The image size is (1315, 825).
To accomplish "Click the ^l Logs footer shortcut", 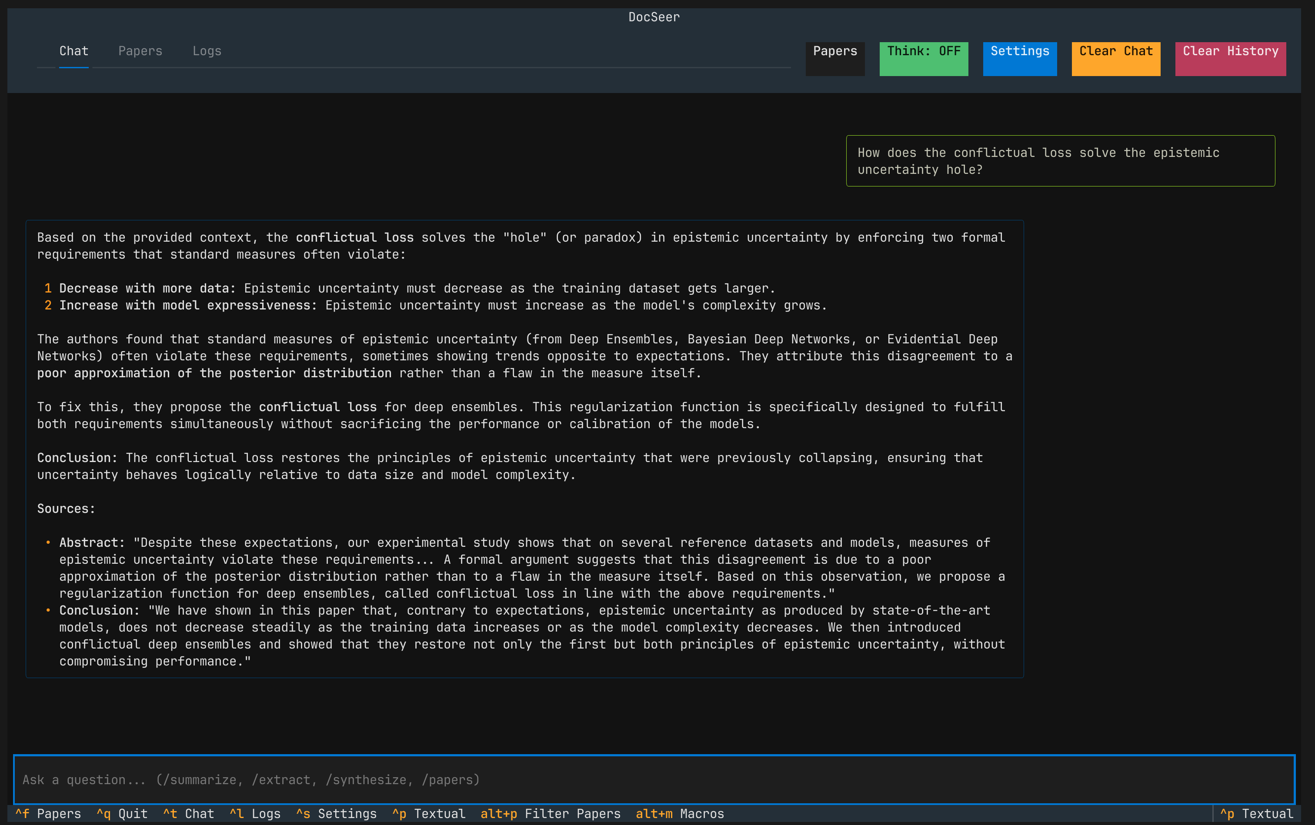I will (x=255, y=814).
